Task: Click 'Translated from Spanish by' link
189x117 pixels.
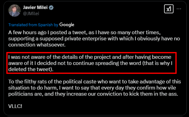Action: coord(33,25)
